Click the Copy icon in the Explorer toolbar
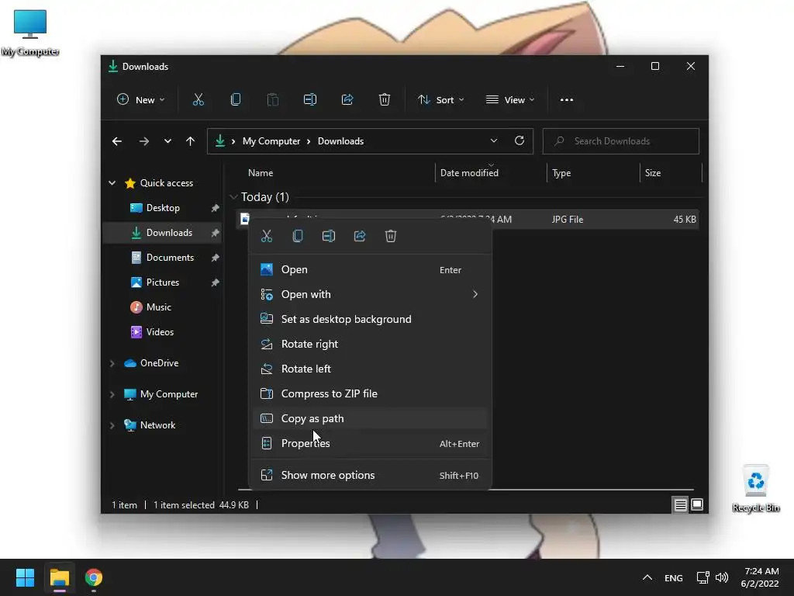 point(236,100)
